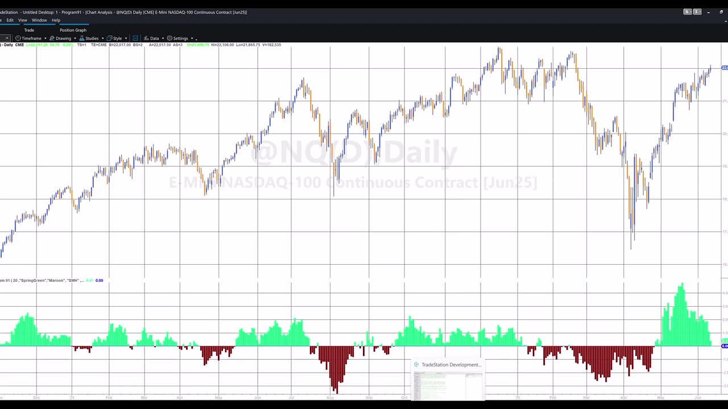Click the TS=1 status text
Screen dimensions: 728x409
click(81, 45)
